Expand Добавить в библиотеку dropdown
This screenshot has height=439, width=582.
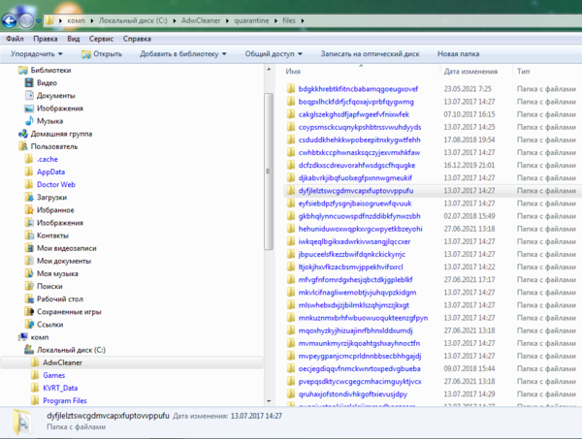point(183,54)
